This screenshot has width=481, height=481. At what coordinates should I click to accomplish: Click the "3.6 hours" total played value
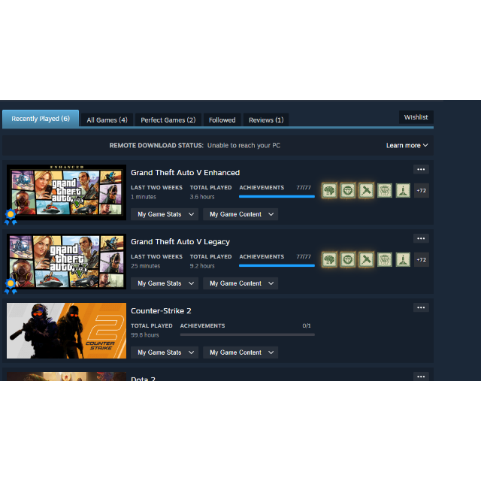tap(202, 197)
